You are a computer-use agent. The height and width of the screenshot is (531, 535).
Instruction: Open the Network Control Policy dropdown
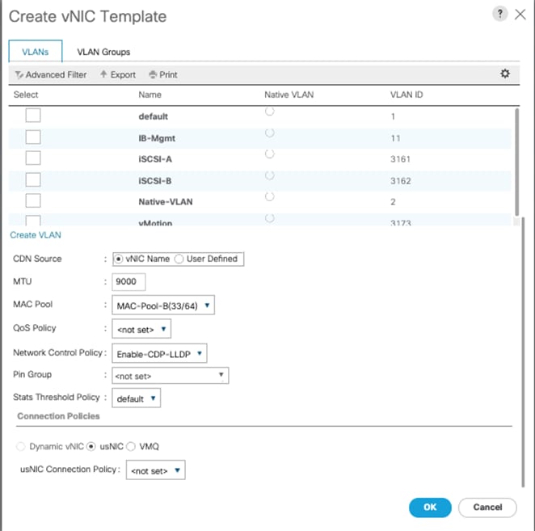tap(159, 353)
